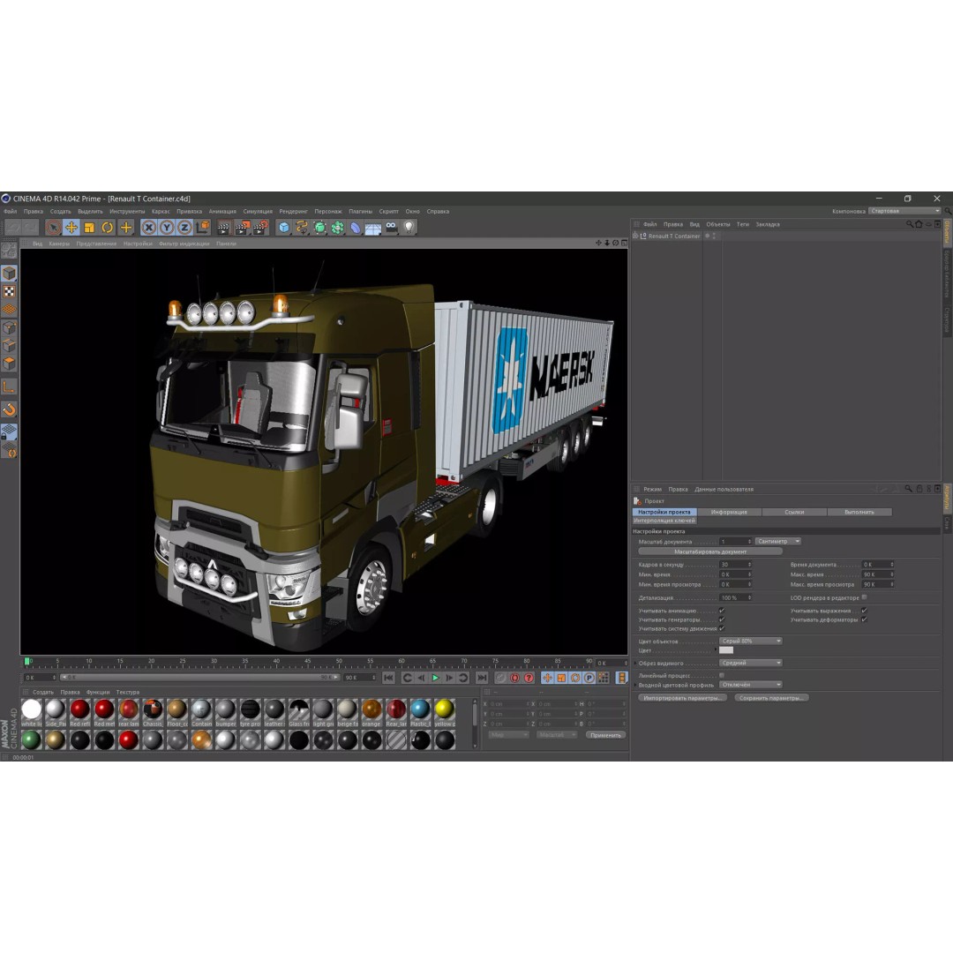953x953 pixels.
Task: Toggle the Z axis lock
Action: 184,228
